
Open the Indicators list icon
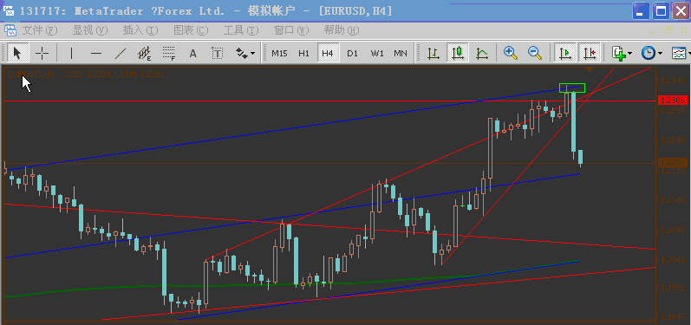coord(619,53)
